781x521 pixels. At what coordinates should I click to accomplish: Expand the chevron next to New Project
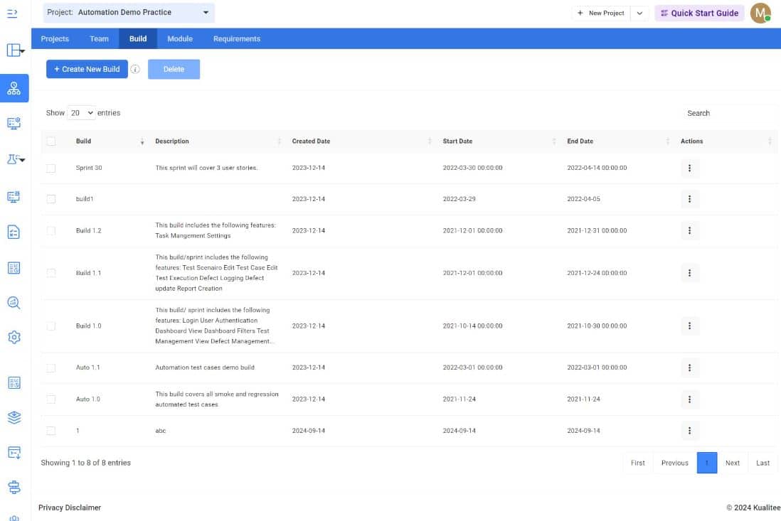tap(639, 14)
